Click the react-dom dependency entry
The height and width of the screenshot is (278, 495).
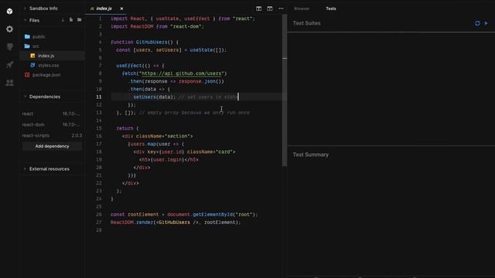52,124
